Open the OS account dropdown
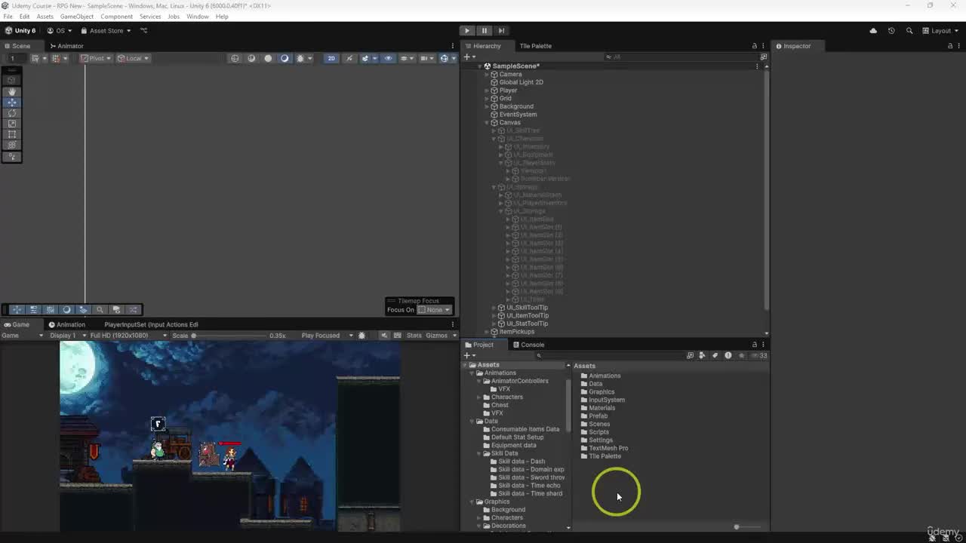This screenshot has height=543, width=966. click(x=60, y=31)
